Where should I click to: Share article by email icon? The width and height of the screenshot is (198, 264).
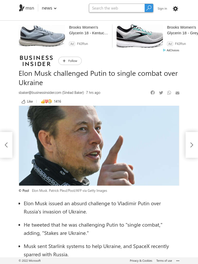click(x=177, y=93)
